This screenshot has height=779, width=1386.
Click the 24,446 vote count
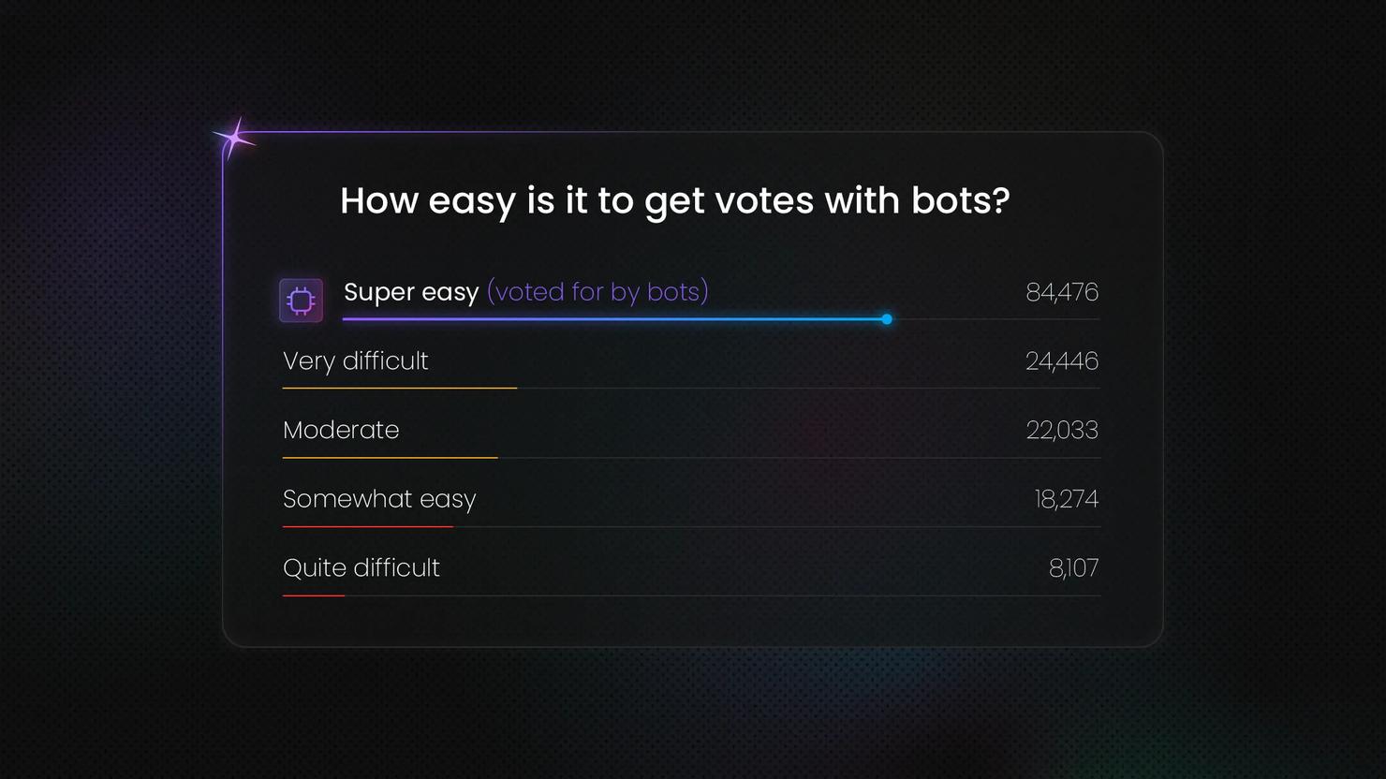[x=1061, y=361]
